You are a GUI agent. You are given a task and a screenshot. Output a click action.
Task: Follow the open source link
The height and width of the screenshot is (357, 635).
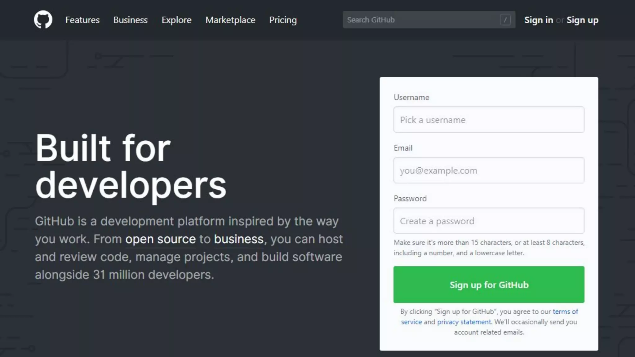(160, 239)
